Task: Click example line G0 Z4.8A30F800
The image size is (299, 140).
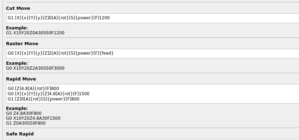Action: (x=24, y=113)
